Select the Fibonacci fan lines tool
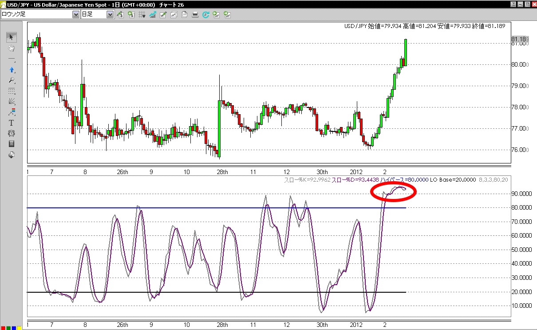 pos(12,102)
